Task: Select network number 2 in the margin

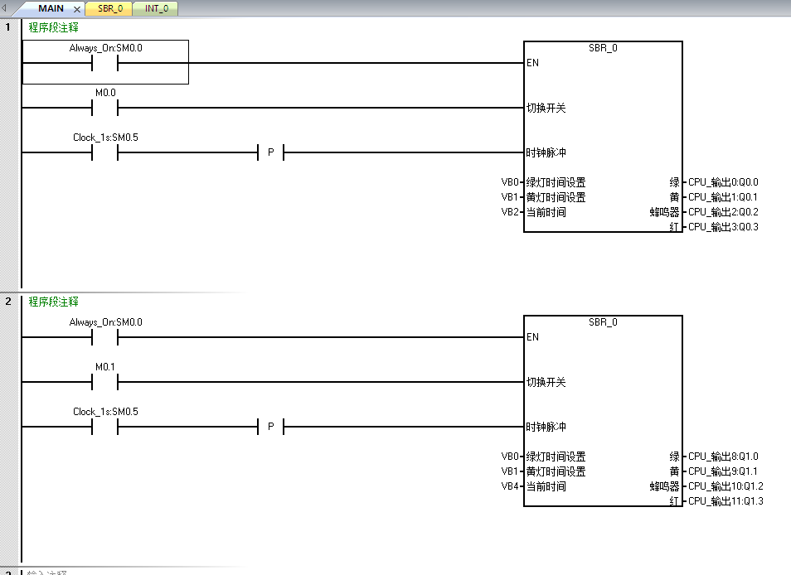Action: click(8, 302)
